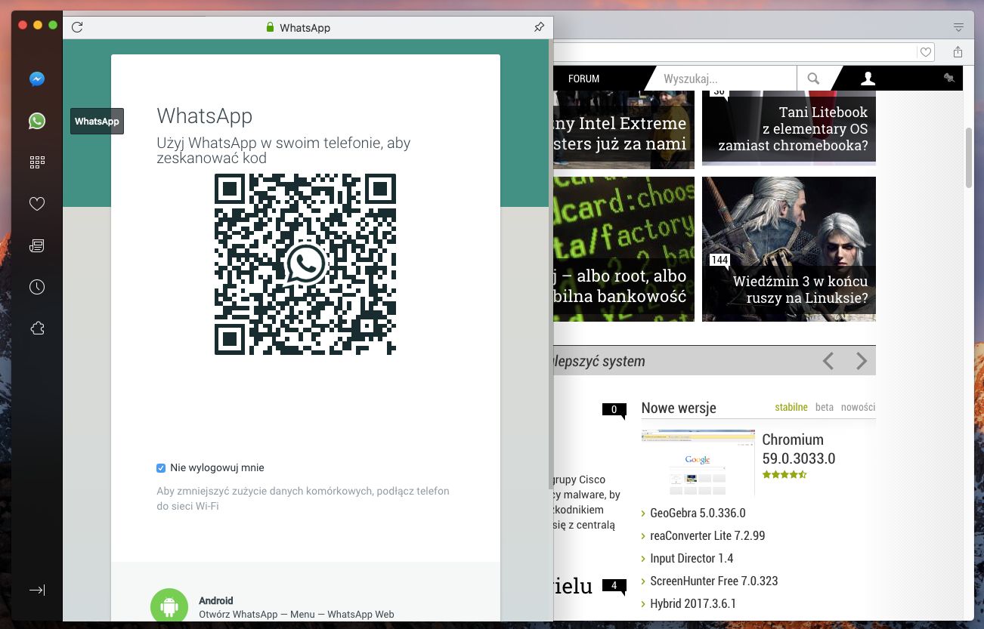The image size is (984, 629).
Task: Open the reaConverter Lite 7.2.99 link
Action: [707, 535]
